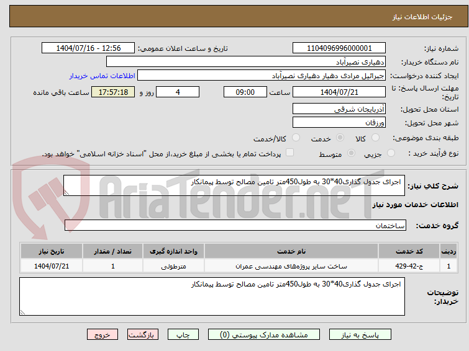Click the remaining days field showing 4
Image resolution: width=469 pixels, height=351 pixels.
click(x=178, y=92)
